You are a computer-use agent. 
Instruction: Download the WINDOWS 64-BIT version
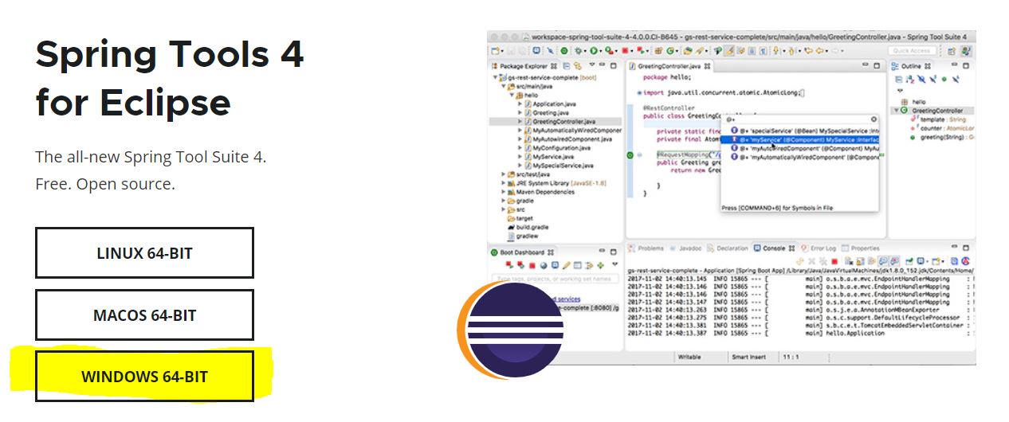[144, 376]
